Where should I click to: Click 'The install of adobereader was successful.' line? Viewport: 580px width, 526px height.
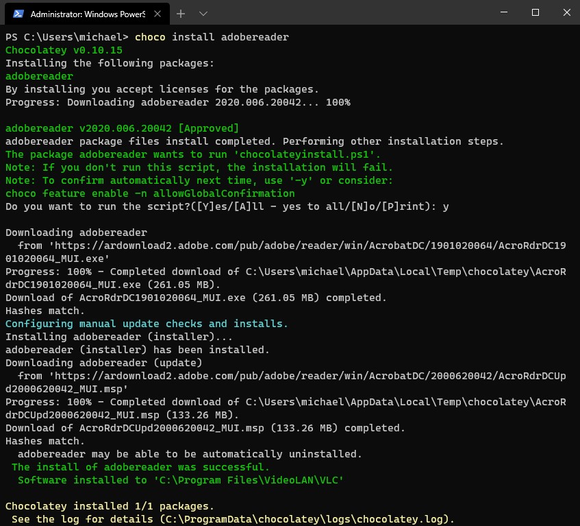[x=140, y=467]
